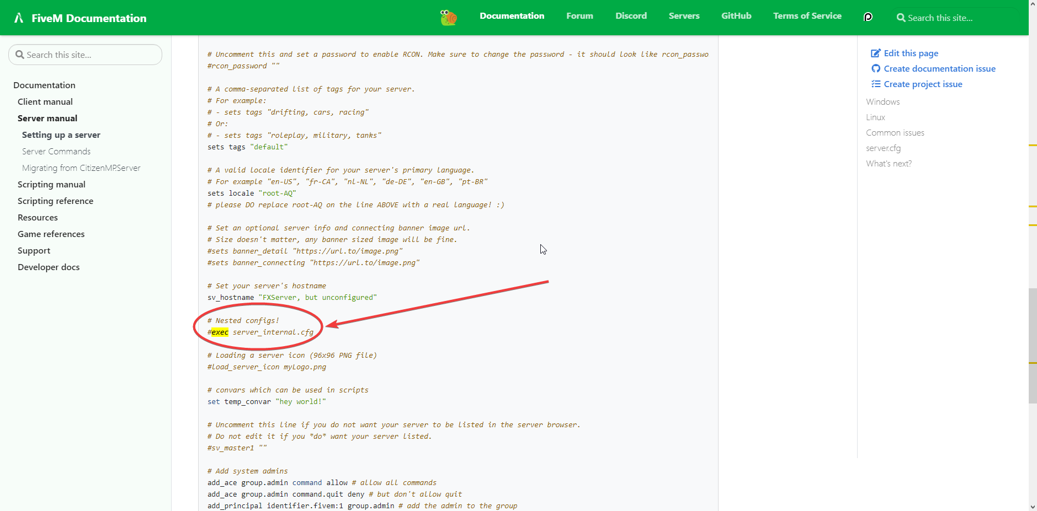Open the Patreon icon link in navbar
The image size is (1037, 511).
(868, 17)
